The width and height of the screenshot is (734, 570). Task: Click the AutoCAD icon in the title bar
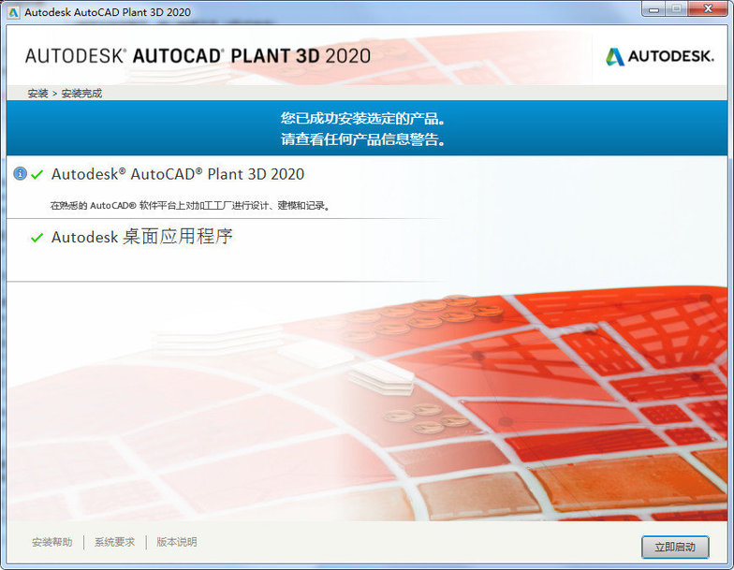click(13, 12)
